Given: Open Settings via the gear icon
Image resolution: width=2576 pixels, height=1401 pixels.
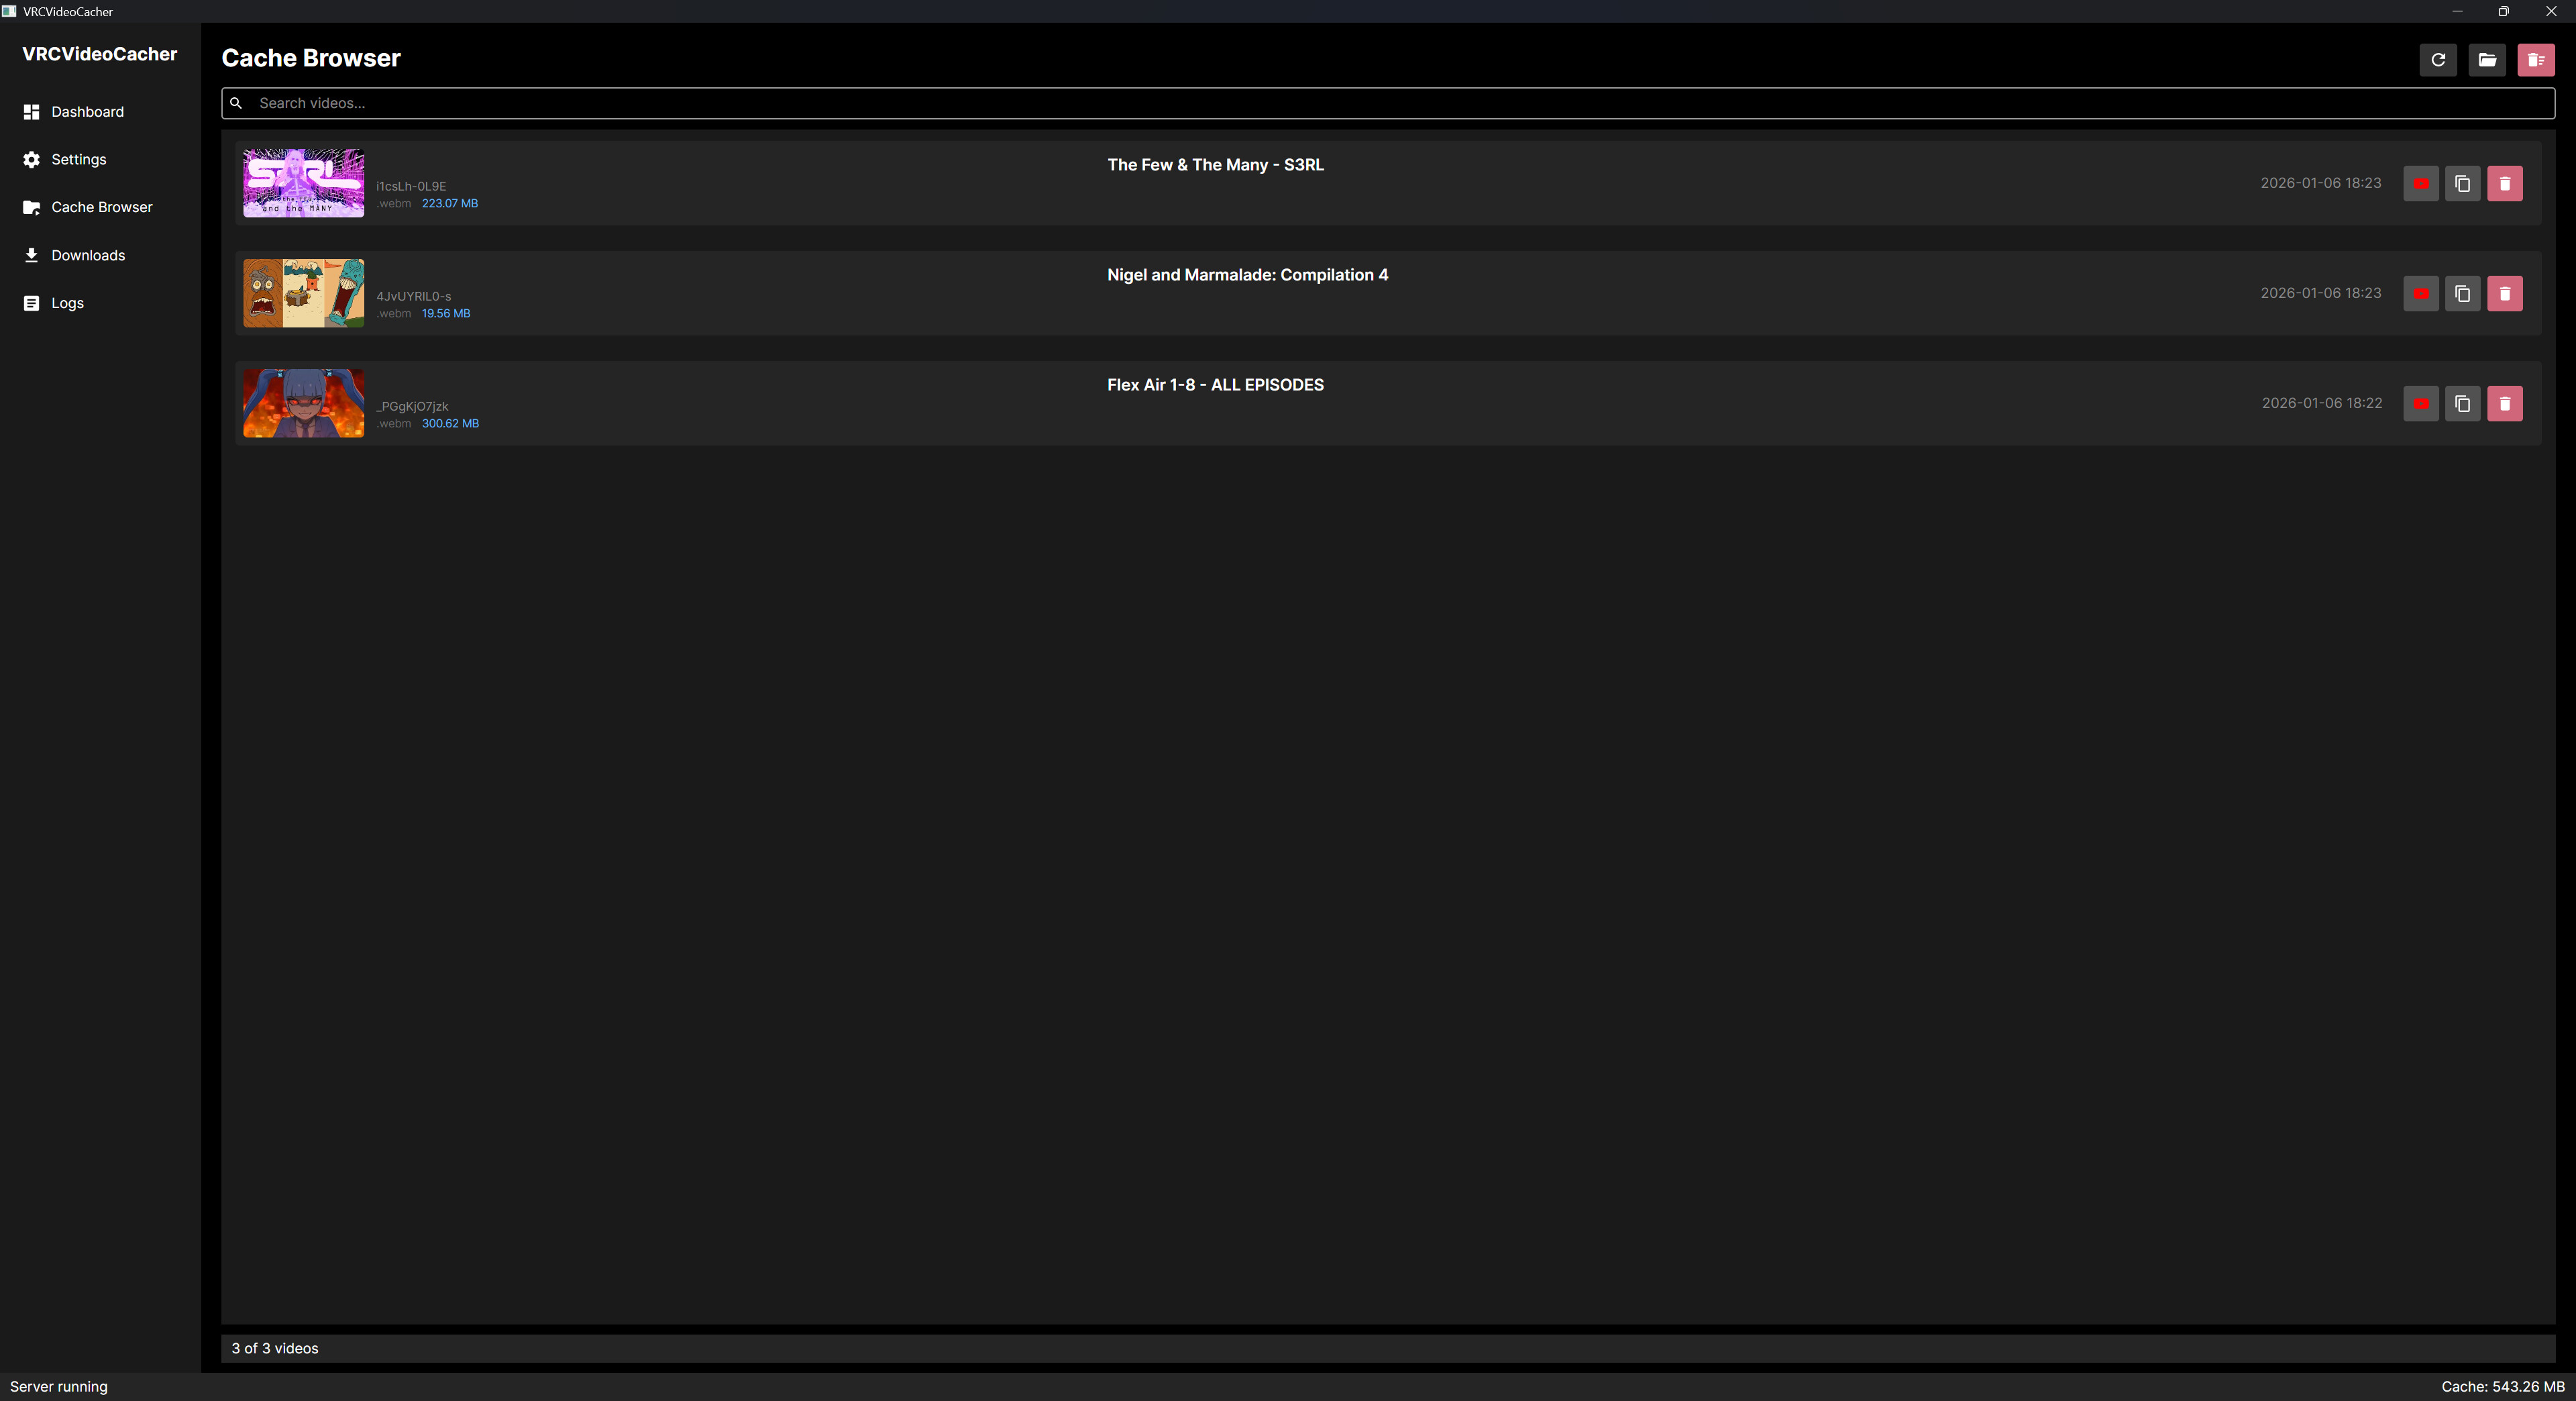Looking at the screenshot, I should (x=31, y=159).
